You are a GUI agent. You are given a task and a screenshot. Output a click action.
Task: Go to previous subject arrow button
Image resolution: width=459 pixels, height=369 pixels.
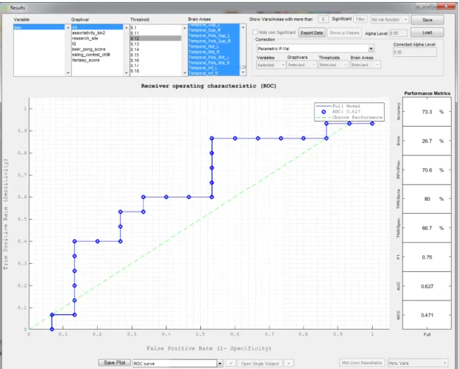(x=231, y=364)
